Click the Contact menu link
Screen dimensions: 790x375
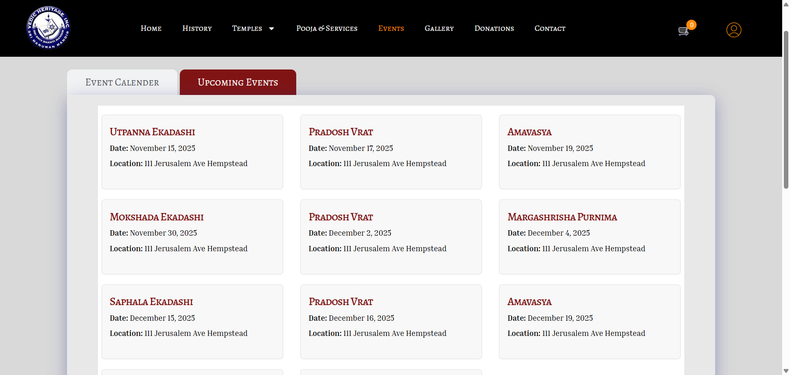(x=550, y=28)
